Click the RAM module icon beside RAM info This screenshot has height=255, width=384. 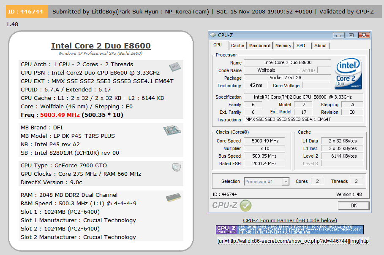[173, 197]
